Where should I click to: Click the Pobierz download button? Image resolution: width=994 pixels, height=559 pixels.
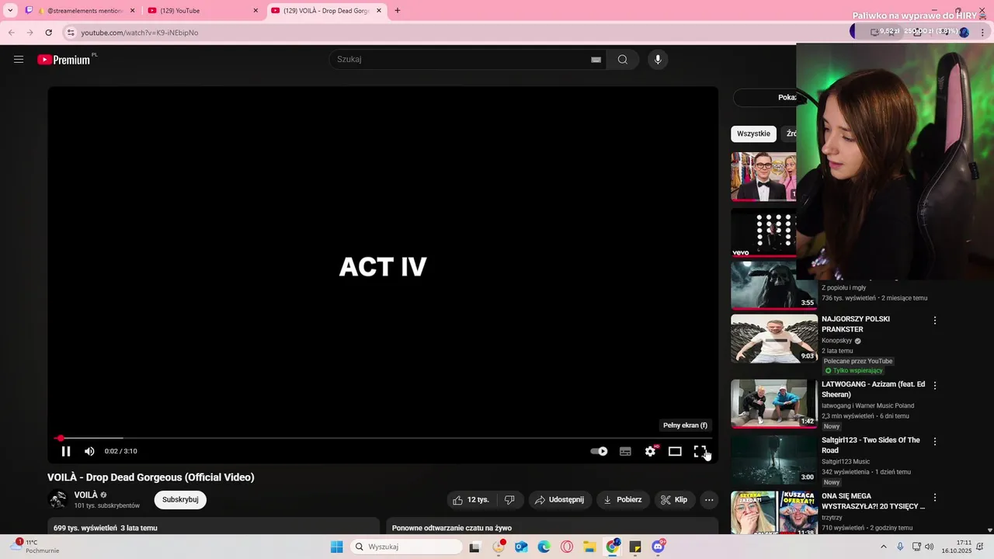point(624,500)
